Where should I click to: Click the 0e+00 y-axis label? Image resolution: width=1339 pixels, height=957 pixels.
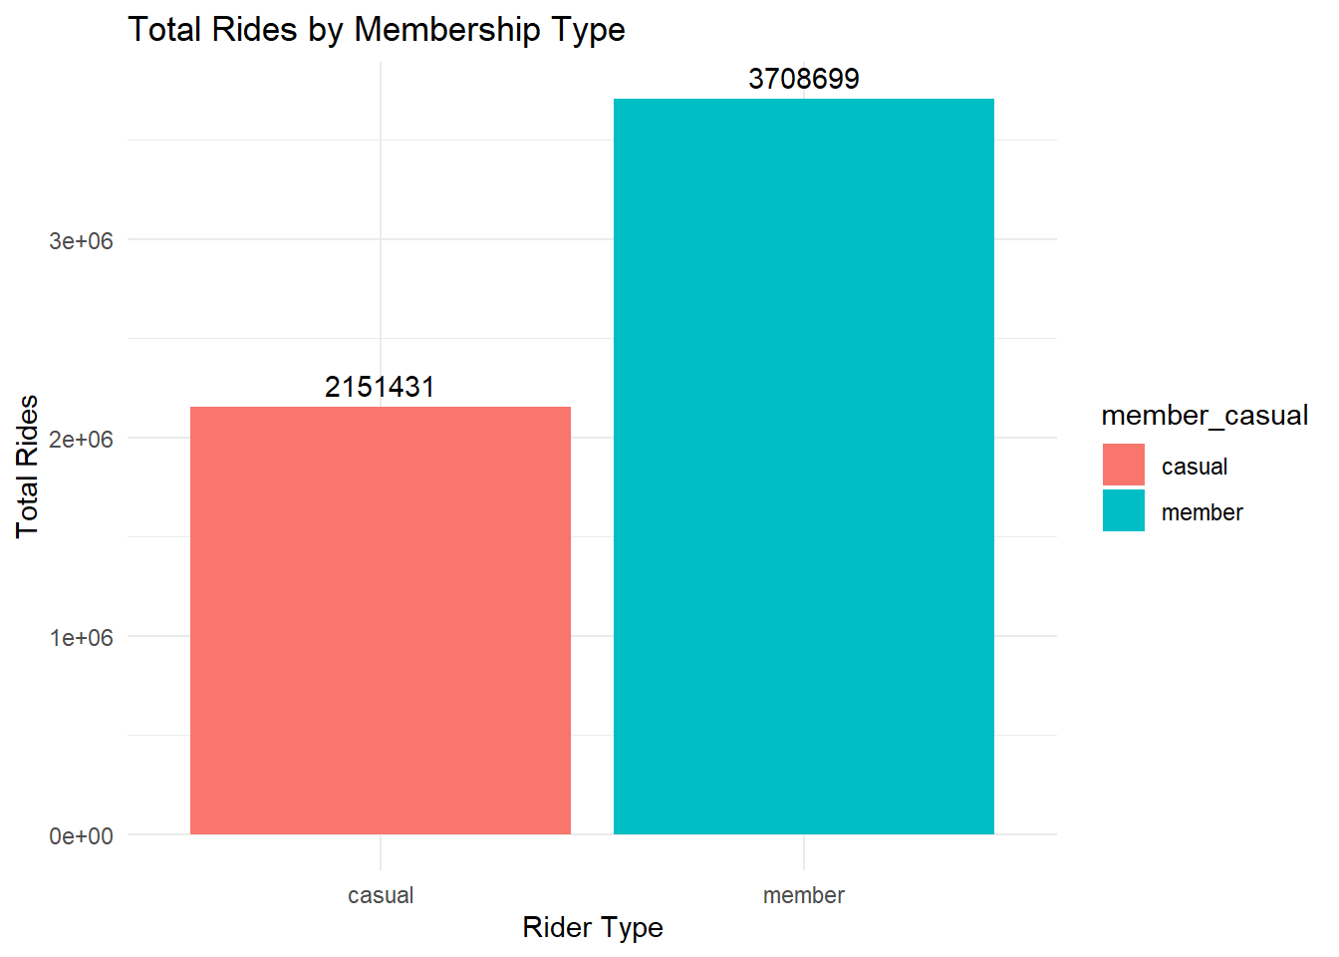(81, 835)
